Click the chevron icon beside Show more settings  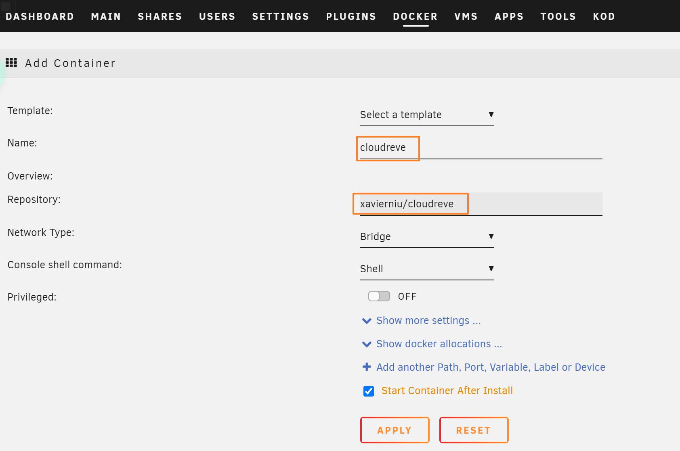pos(367,321)
